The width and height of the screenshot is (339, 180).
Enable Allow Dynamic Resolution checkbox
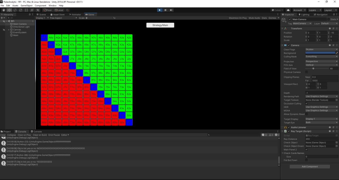click(x=306, y=114)
